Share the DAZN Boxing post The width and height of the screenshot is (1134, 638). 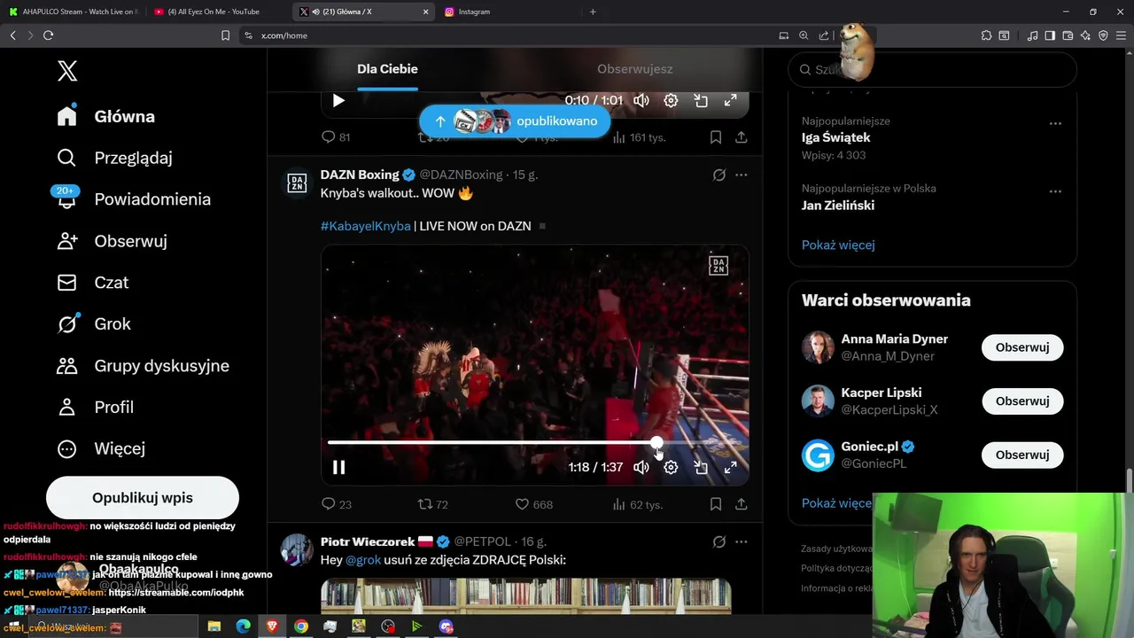[742, 504]
